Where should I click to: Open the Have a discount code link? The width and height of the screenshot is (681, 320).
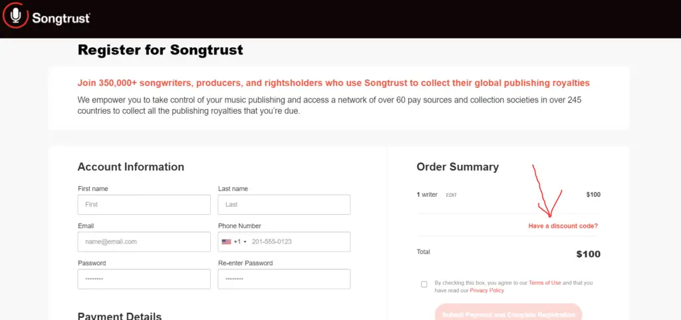coord(563,226)
